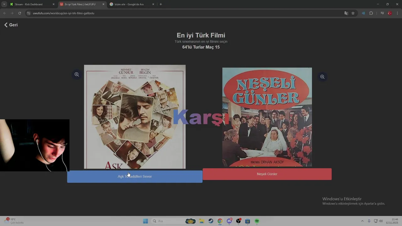The width and height of the screenshot is (402, 226).
Task: Open volume speaker tray icon
Action: pos(381,221)
